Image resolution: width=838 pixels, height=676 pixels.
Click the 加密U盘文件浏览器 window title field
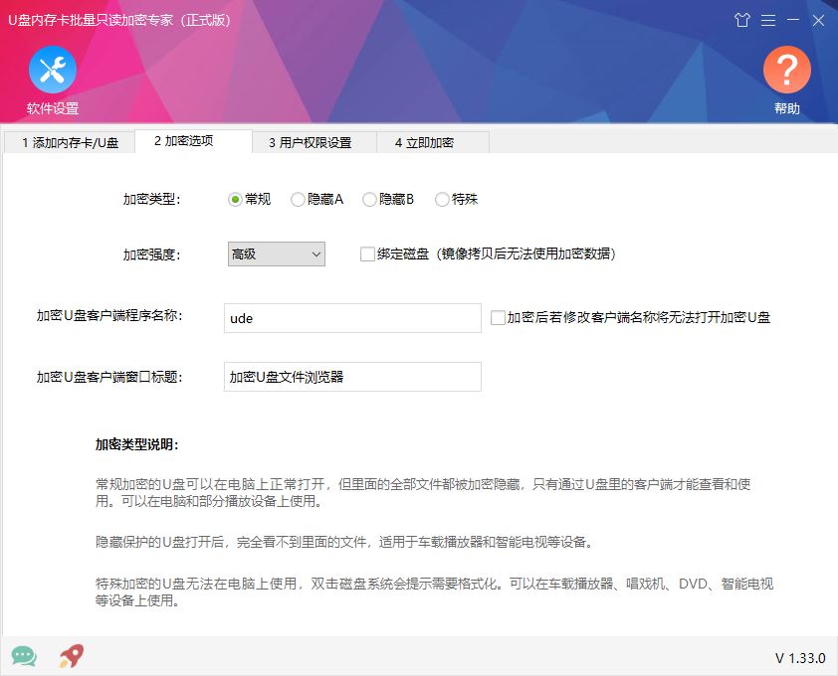coord(351,377)
